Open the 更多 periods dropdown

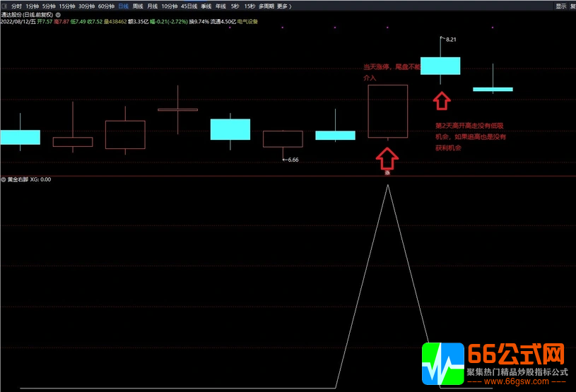tap(283, 6)
